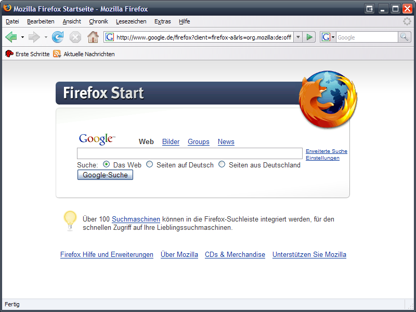Select the "Seiten auf Deutsch" option
416x312 pixels.
click(150, 164)
